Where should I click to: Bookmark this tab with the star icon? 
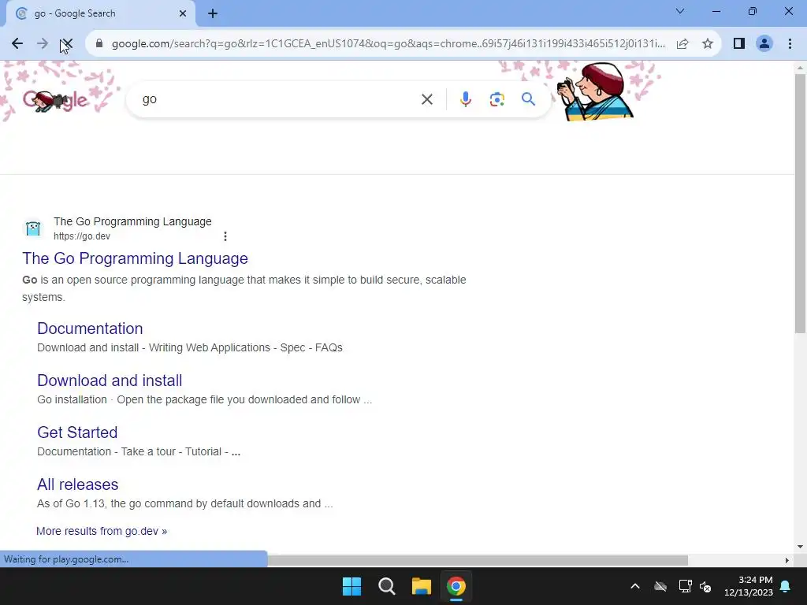(708, 44)
